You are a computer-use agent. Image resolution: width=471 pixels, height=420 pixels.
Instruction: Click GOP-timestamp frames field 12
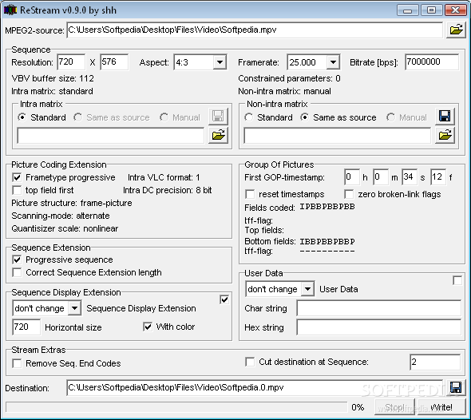tap(438, 177)
